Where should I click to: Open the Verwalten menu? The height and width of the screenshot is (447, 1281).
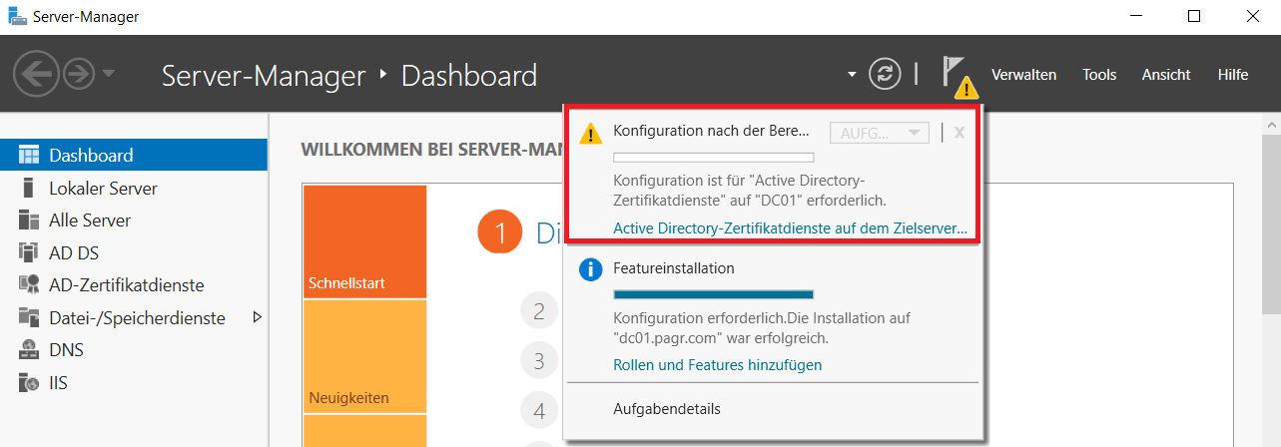pos(1023,75)
